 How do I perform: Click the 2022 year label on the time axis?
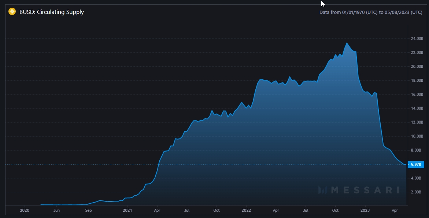tap(246, 210)
